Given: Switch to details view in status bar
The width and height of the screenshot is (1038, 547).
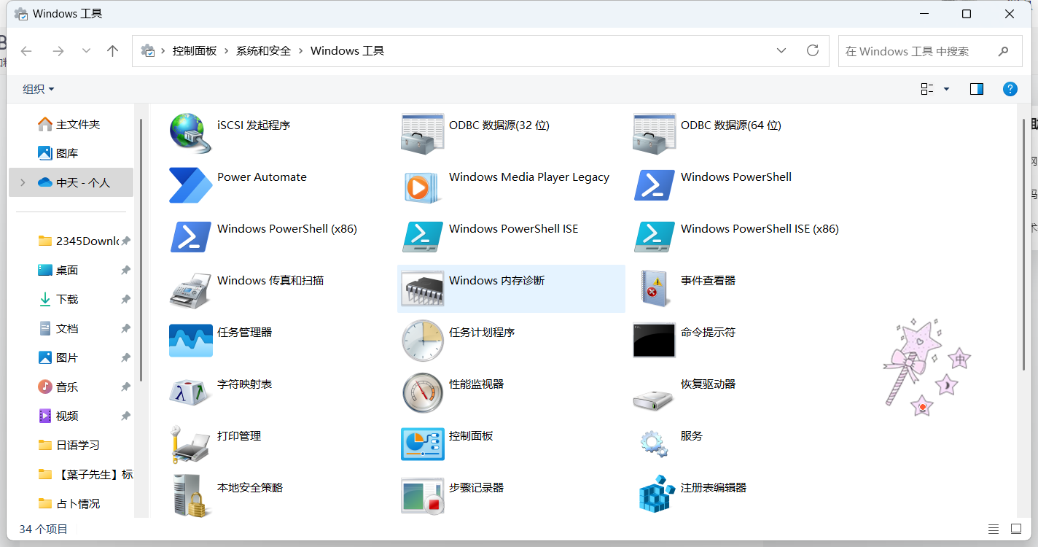Looking at the screenshot, I should tap(994, 529).
